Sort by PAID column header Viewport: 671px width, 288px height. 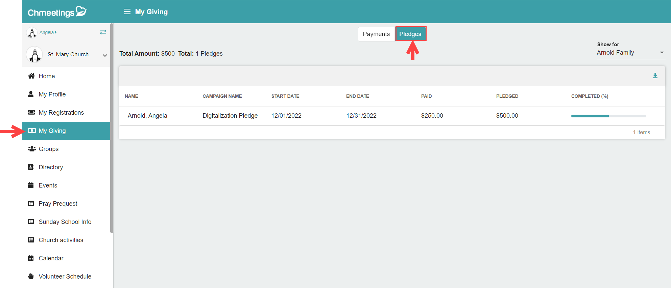[x=426, y=96]
